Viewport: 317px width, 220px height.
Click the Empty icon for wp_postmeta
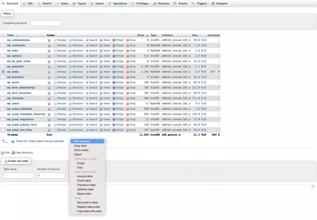tap(114, 66)
